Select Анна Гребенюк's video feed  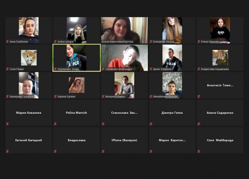tap(28, 30)
